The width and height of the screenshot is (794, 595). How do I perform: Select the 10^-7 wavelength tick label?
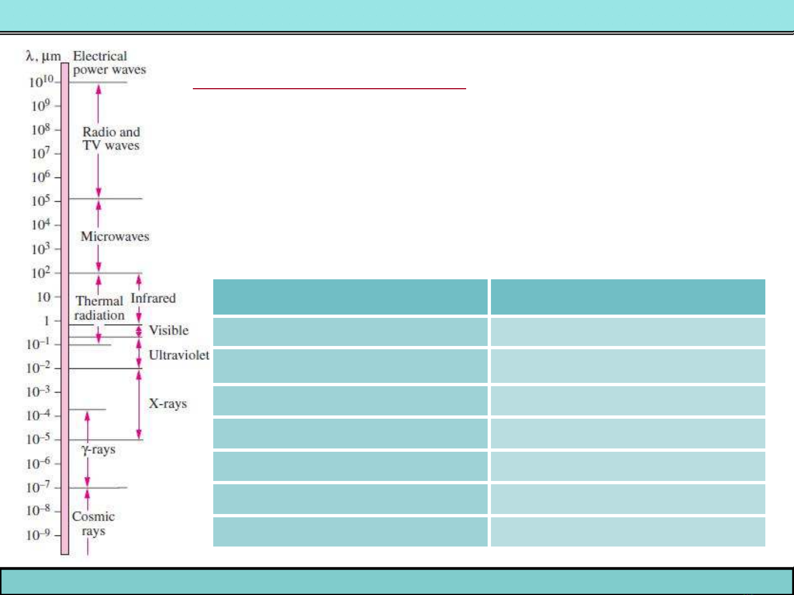(39, 487)
